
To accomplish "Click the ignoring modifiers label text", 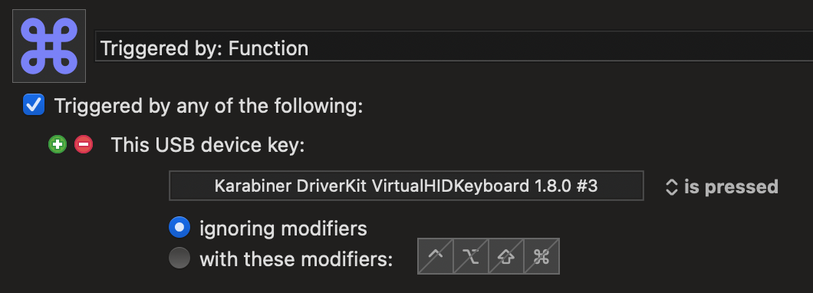I will pos(283,228).
